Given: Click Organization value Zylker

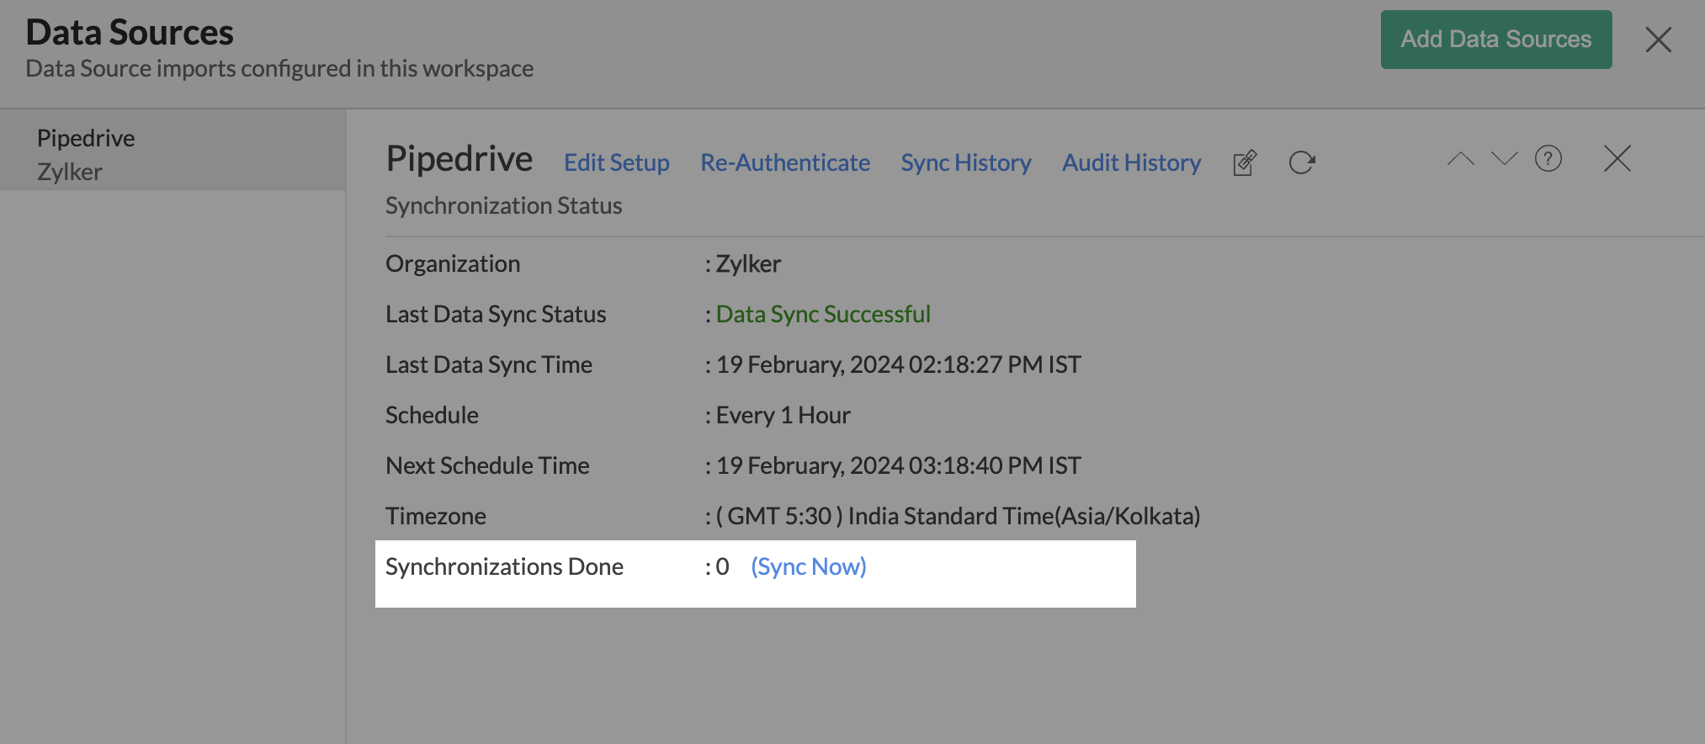Looking at the screenshot, I should [748, 263].
